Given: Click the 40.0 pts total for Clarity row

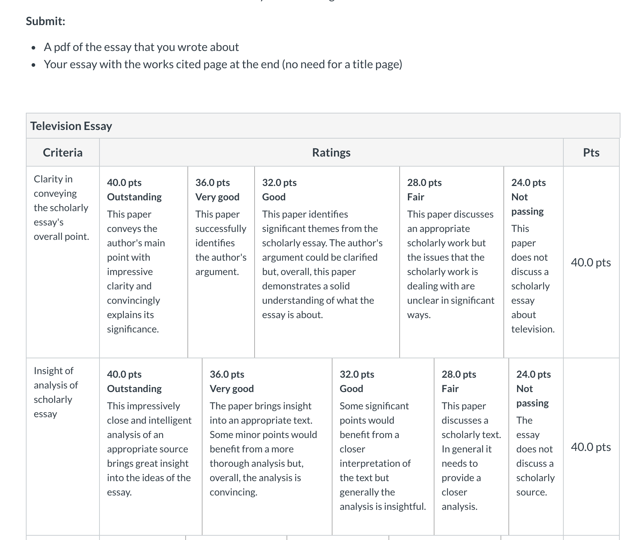Looking at the screenshot, I should [x=591, y=262].
